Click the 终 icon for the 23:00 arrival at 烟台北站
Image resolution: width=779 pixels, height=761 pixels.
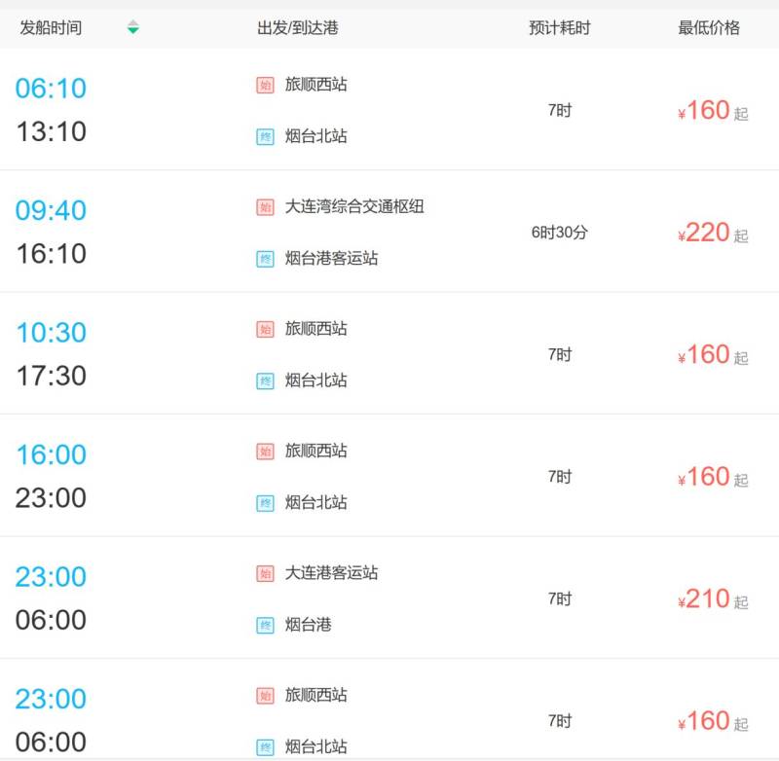[x=265, y=503]
